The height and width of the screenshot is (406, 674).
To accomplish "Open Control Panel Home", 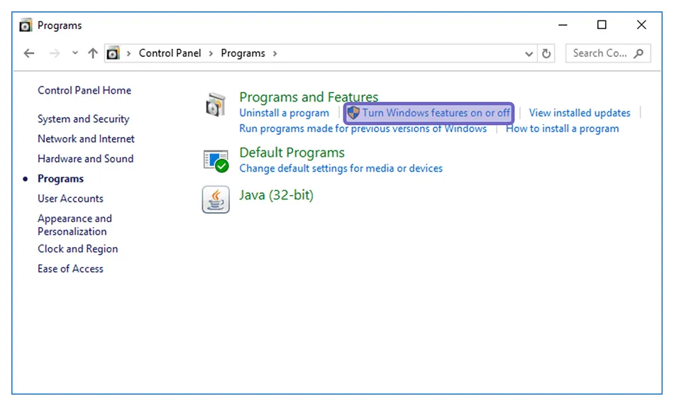I will (x=84, y=90).
